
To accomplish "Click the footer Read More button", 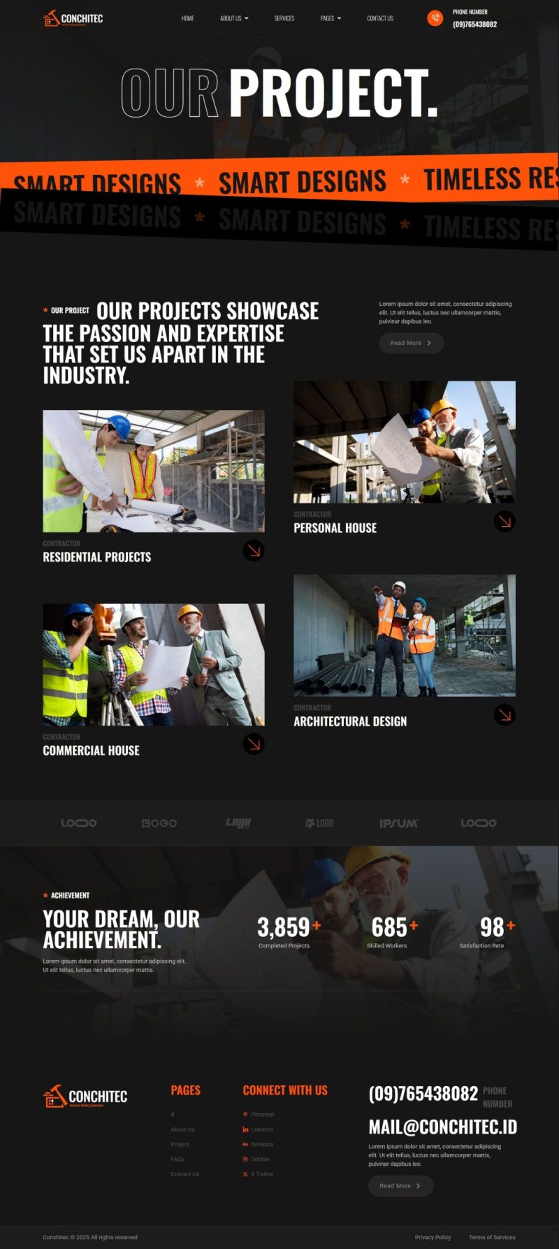I will (401, 1185).
